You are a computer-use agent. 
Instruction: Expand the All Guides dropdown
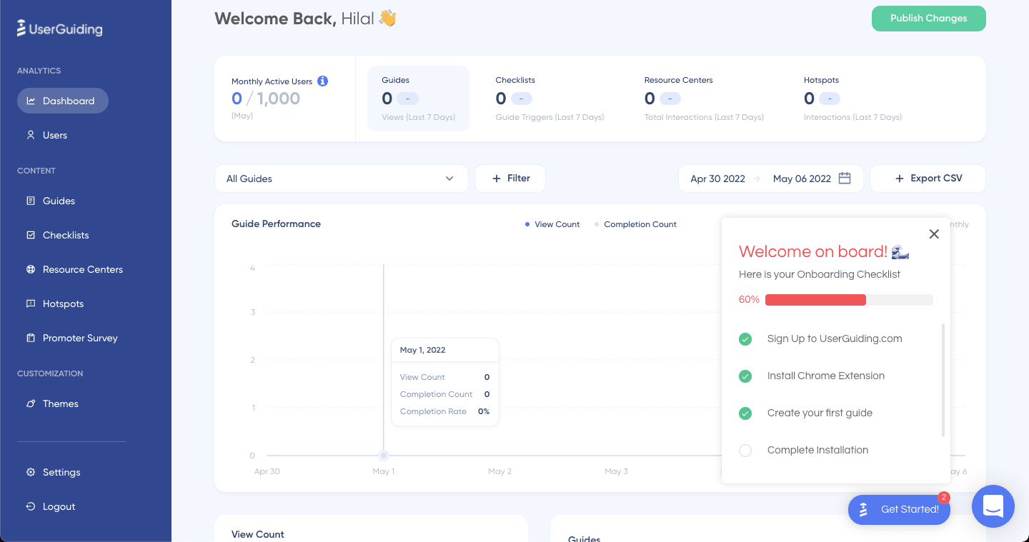click(x=342, y=179)
